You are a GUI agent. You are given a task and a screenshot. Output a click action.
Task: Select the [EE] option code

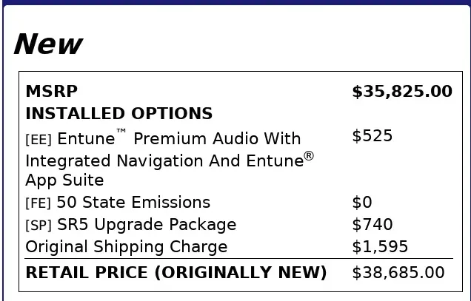click(39, 140)
